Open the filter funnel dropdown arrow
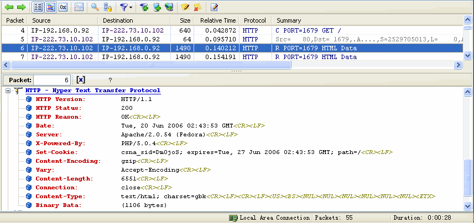Viewport: 474px width, 223px height. [131, 8]
